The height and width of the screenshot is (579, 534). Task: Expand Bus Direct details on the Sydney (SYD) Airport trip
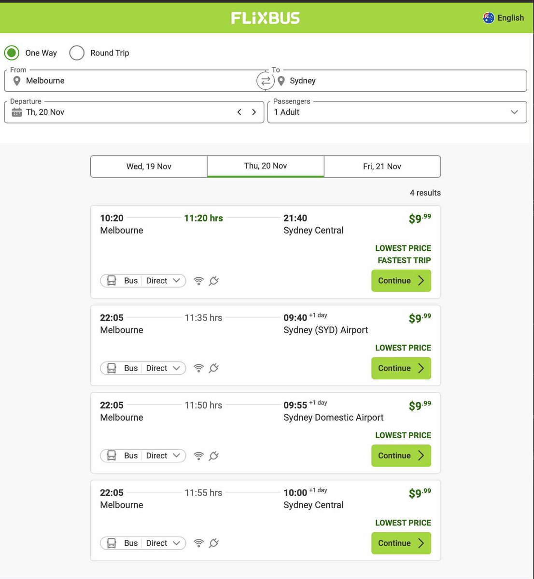(143, 368)
